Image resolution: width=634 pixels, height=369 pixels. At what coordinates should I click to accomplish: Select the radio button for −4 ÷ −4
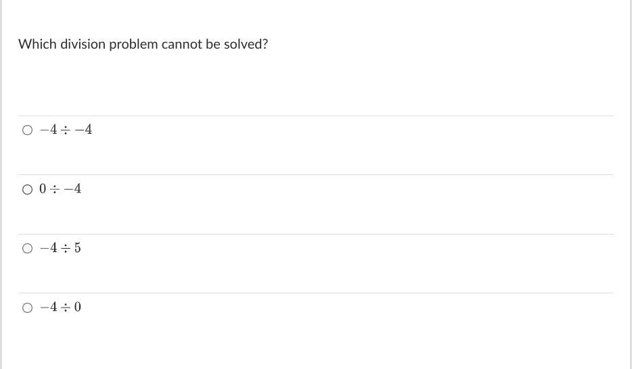[x=27, y=130]
